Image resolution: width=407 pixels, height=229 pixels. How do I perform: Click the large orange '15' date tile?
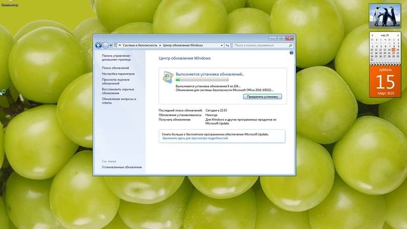click(385, 81)
